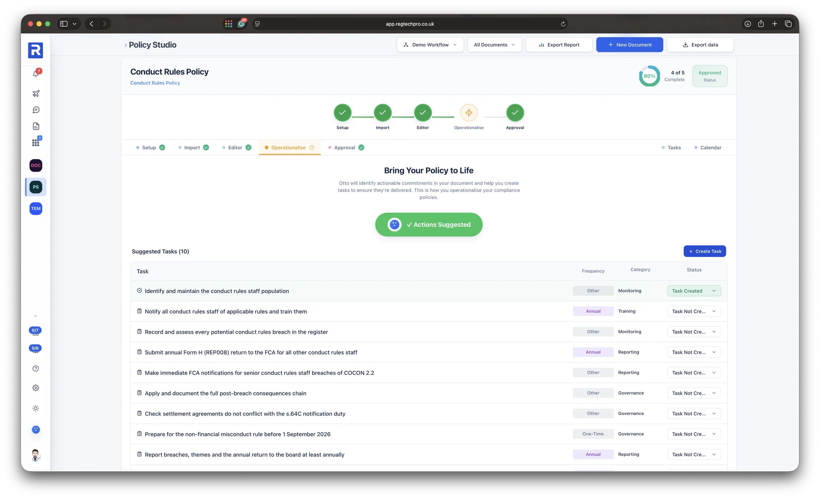Switch to the Editor tab
The image size is (820, 499).
click(236, 148)
